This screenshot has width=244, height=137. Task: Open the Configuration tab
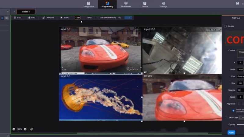pyautogui.click(x=88, y=4)
